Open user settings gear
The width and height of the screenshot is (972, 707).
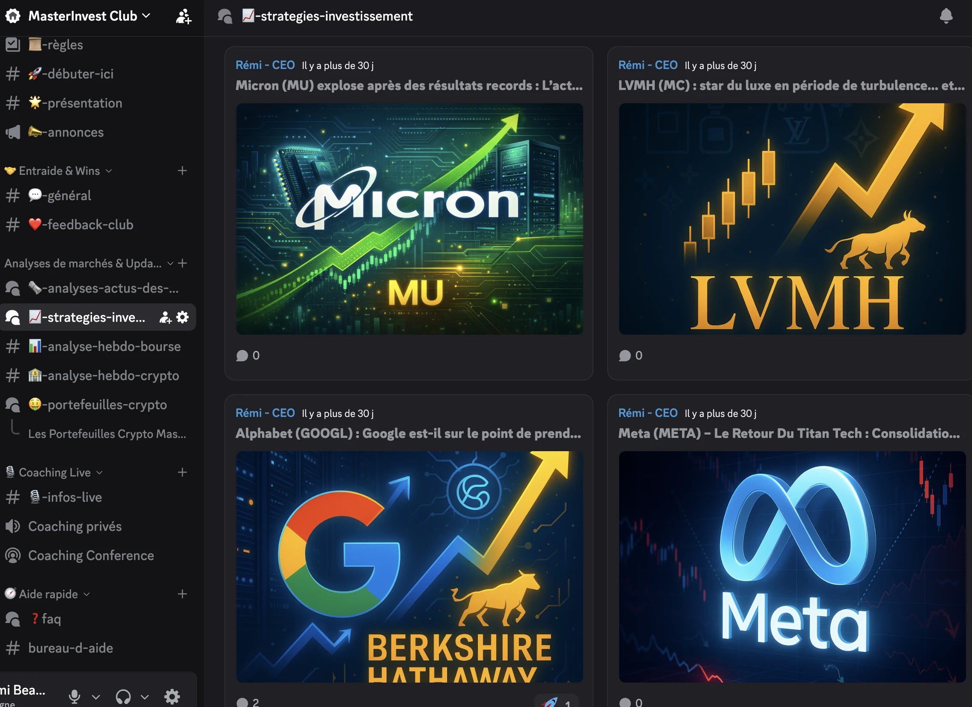click(172, 697)
